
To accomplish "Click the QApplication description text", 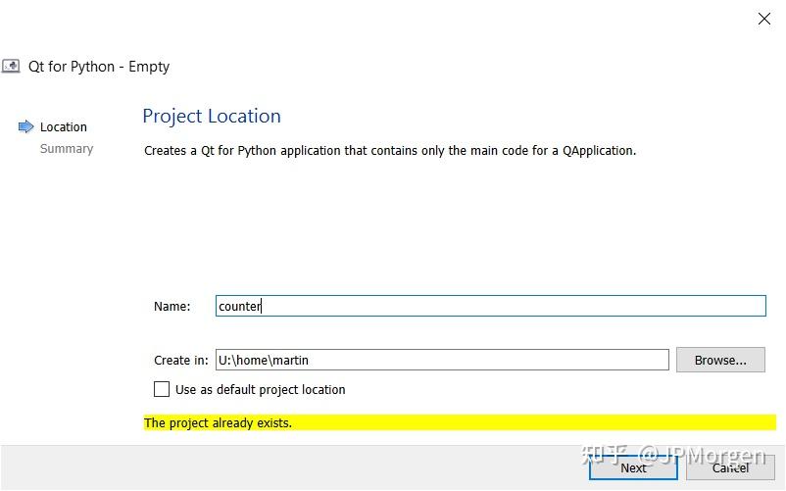I will click(x=390, y=151).
